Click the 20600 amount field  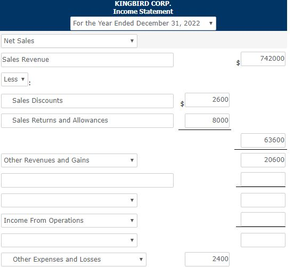point(263,160)
